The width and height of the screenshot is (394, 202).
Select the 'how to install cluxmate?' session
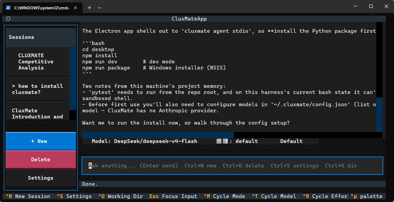tap(38, 89)
